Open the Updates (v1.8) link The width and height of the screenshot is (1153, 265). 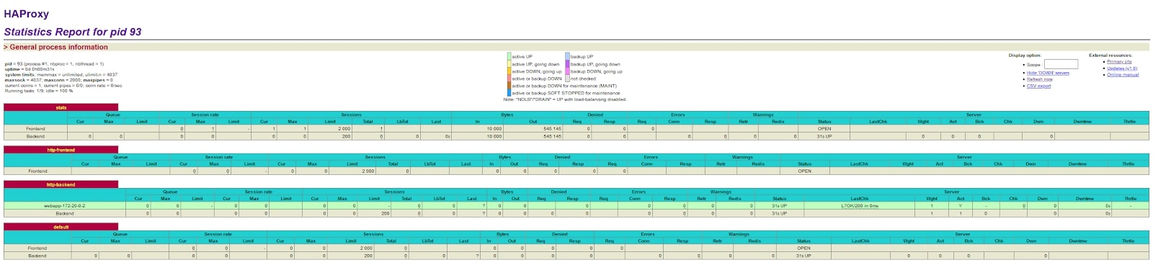[1122, 68]
